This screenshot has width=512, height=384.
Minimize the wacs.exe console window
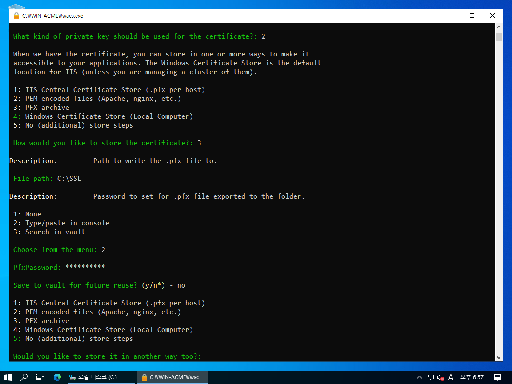point(452,16)
